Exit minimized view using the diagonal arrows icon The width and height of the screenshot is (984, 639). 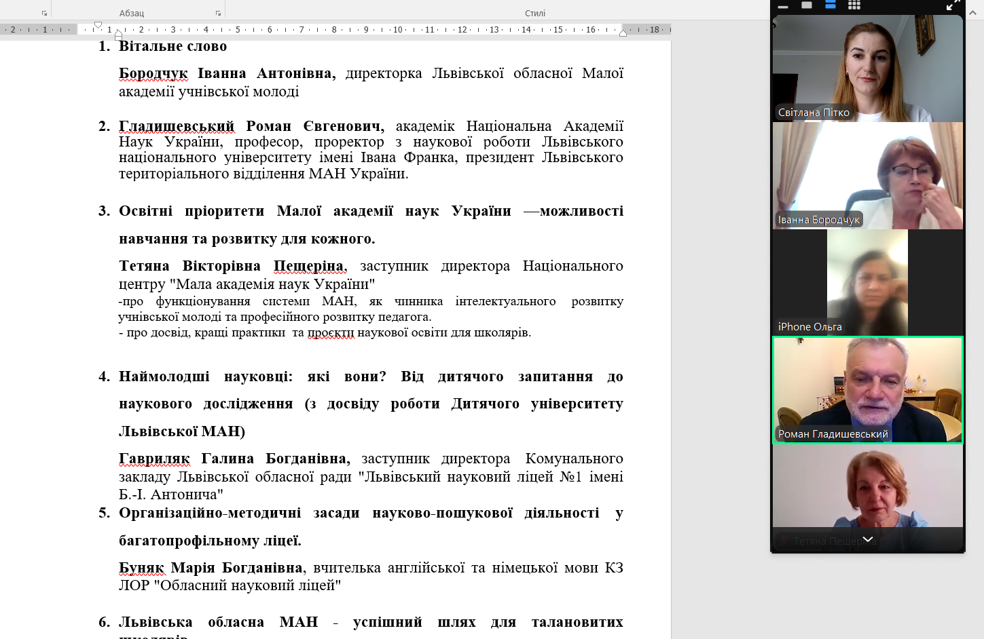click(953, 5)
